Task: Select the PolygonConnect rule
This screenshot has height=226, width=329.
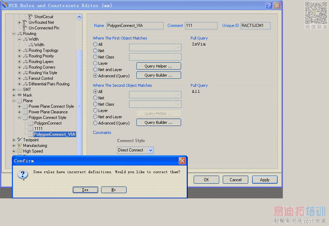Action: pyautogui.click(x=48, y=123)
